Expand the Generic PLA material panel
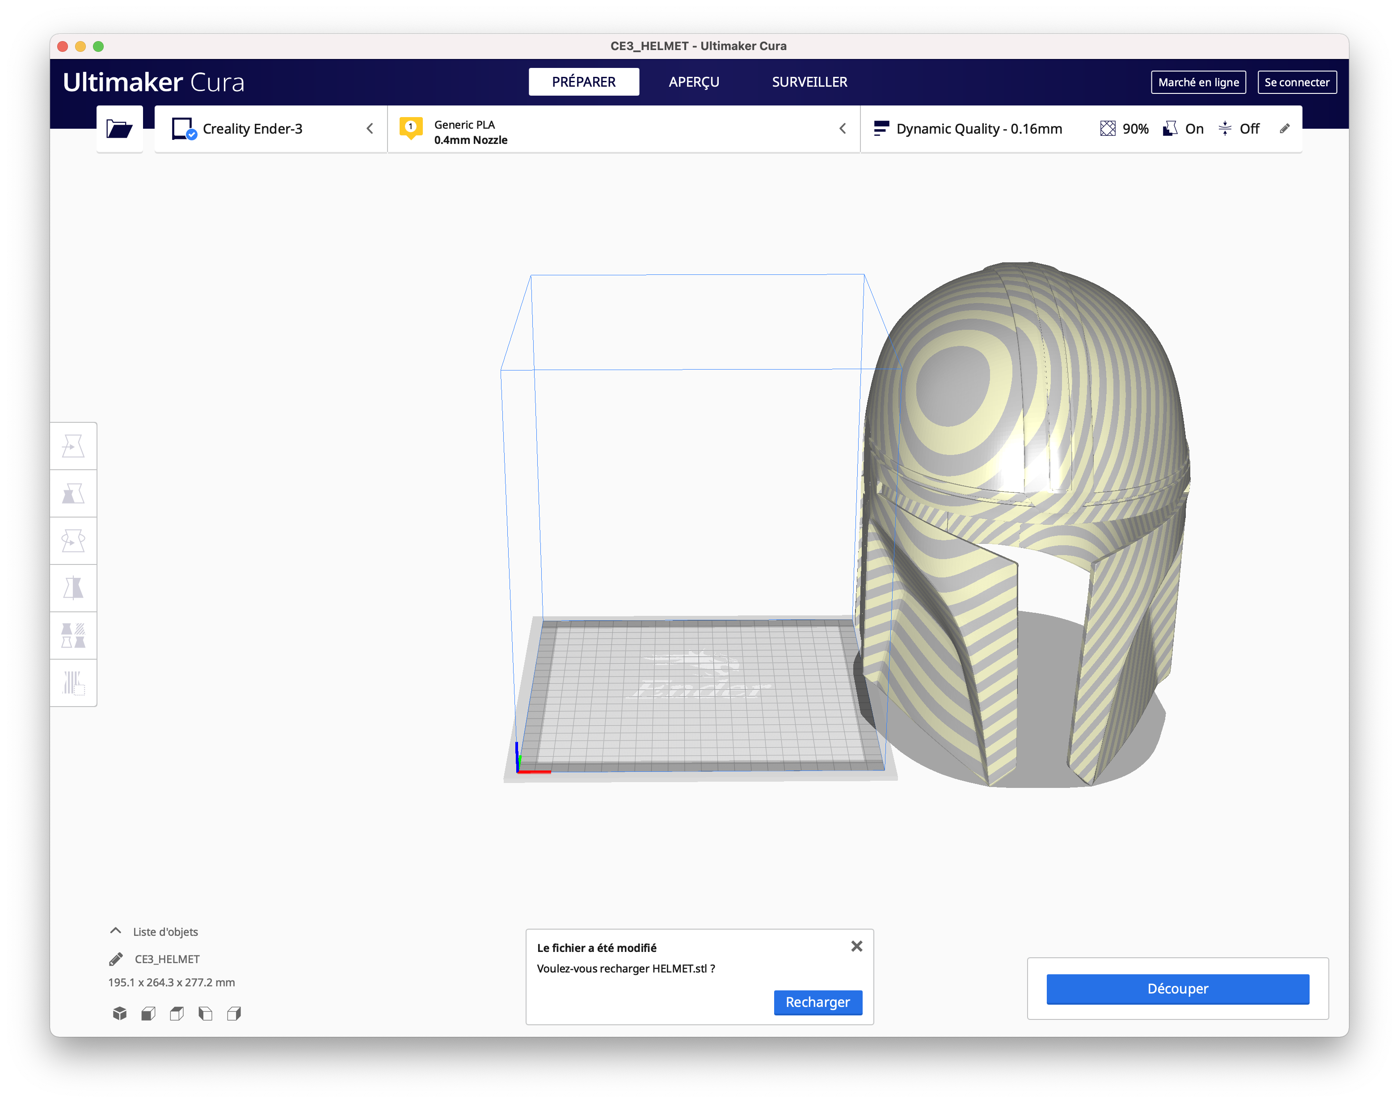The height and width of the screenshot is (1103, 1399). coord(623,129)
